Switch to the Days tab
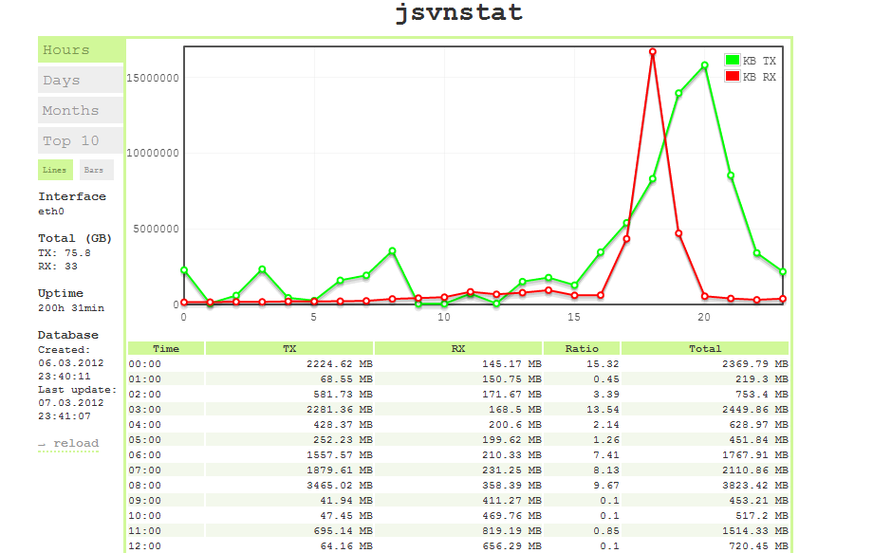 point(82,80)
